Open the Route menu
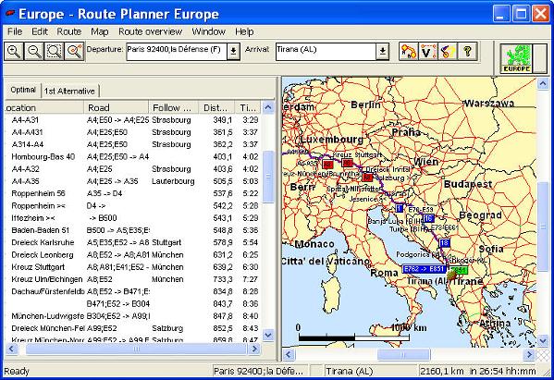 click(x=69, y=31)
